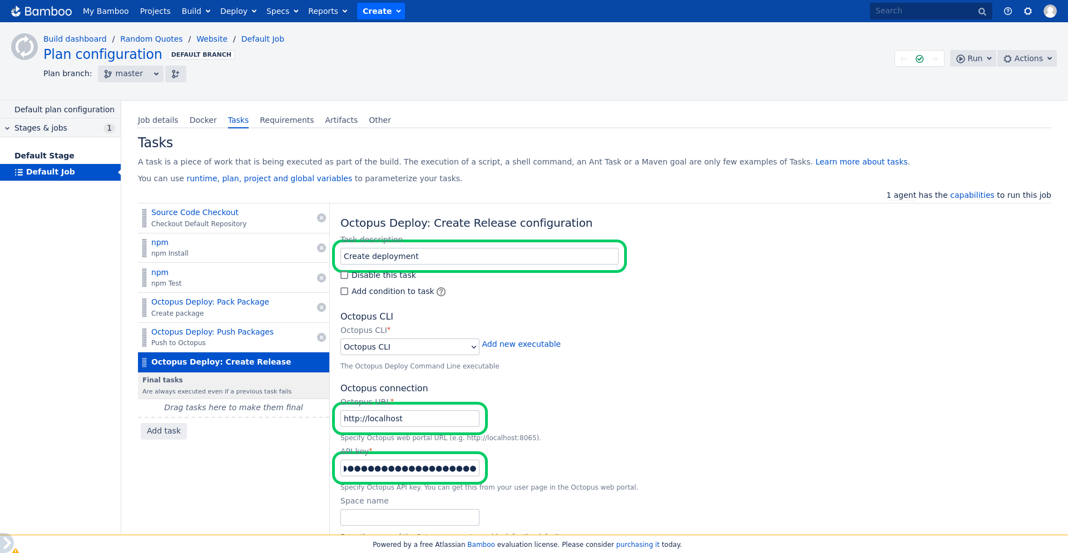The image size is (1068, 553).
Task: Click Add new executable link
Action: coord(521,344)
